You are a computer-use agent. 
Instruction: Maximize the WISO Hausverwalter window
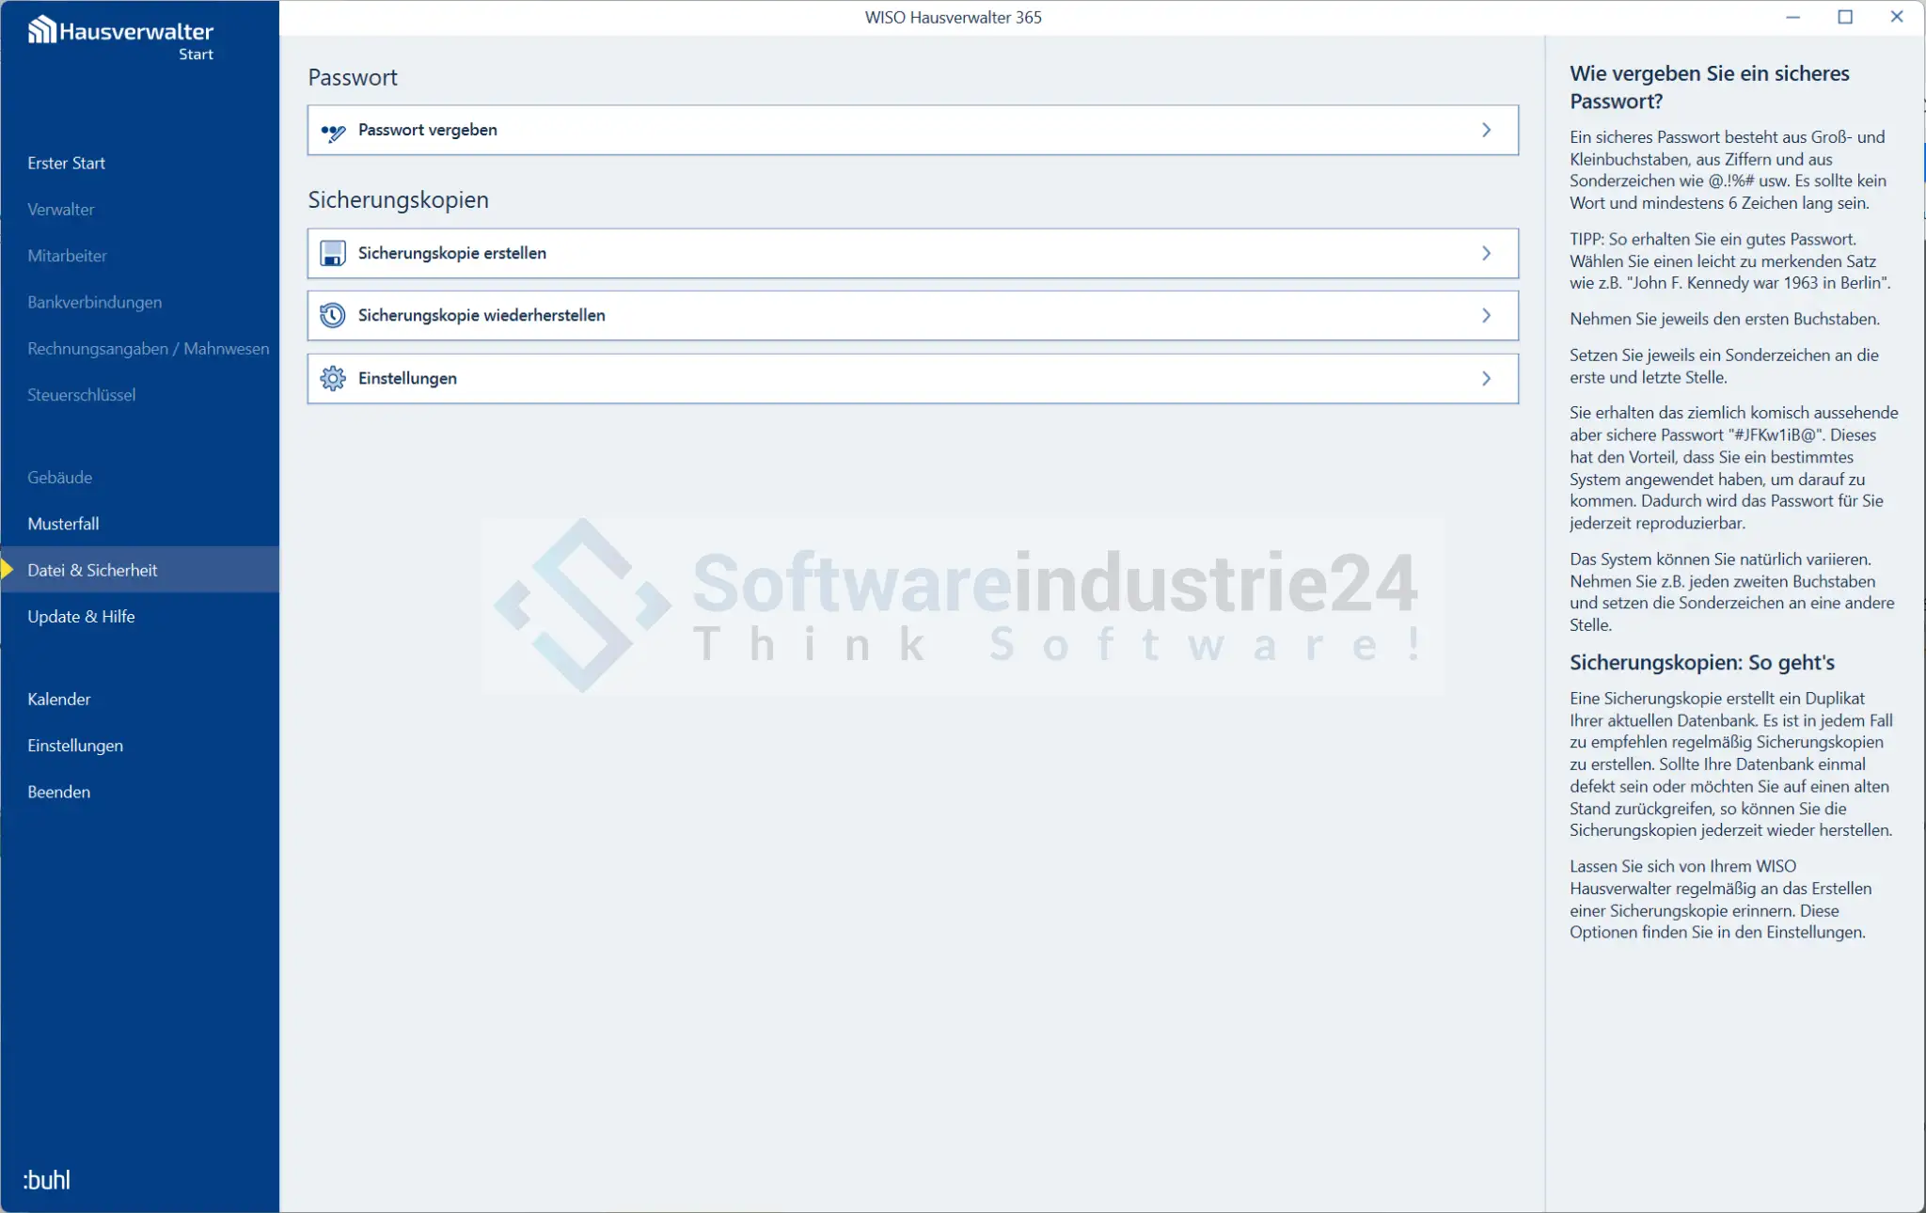click(x=1845, y=17)
